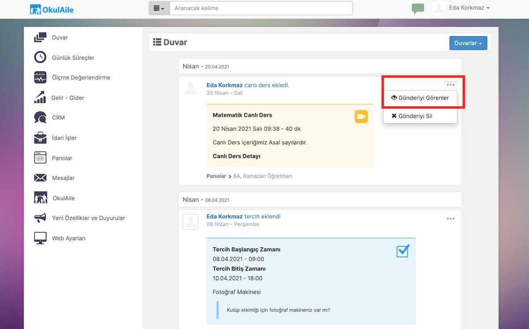This screenshot has width=529, height=329.
Task: Click the Mesajlar envelope icon
Action: [40, 178]
